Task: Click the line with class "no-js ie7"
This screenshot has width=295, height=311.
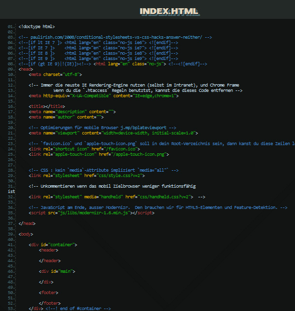Action: click(98, 48)
